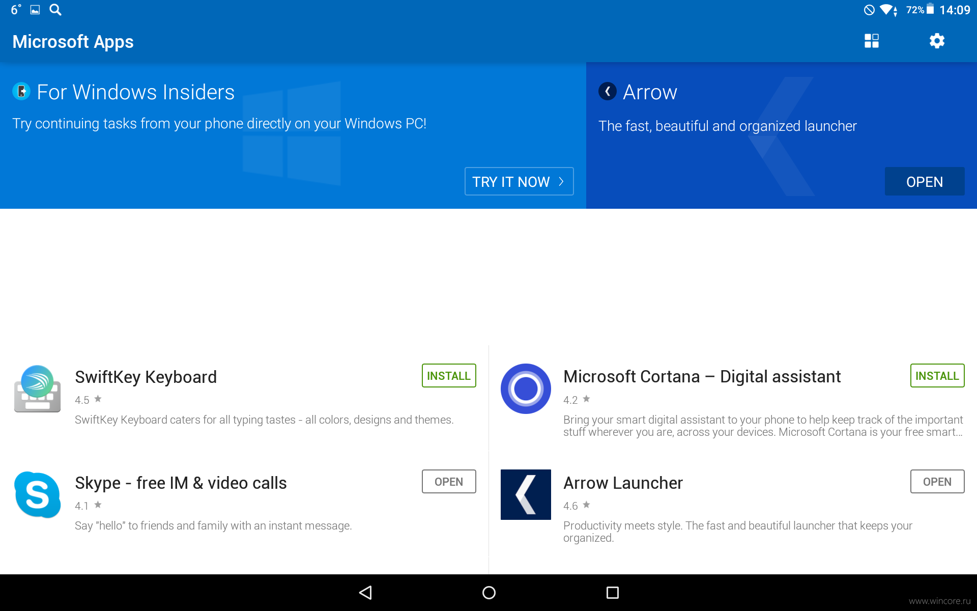Click OPEN on the Arrow banner

click(925, 181)
